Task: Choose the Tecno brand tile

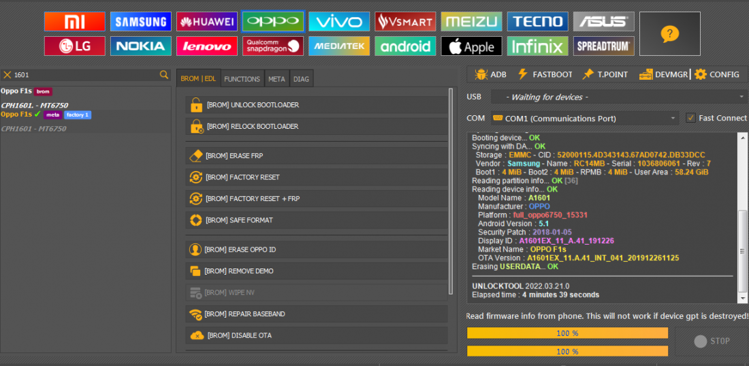Action: [537, 22]
